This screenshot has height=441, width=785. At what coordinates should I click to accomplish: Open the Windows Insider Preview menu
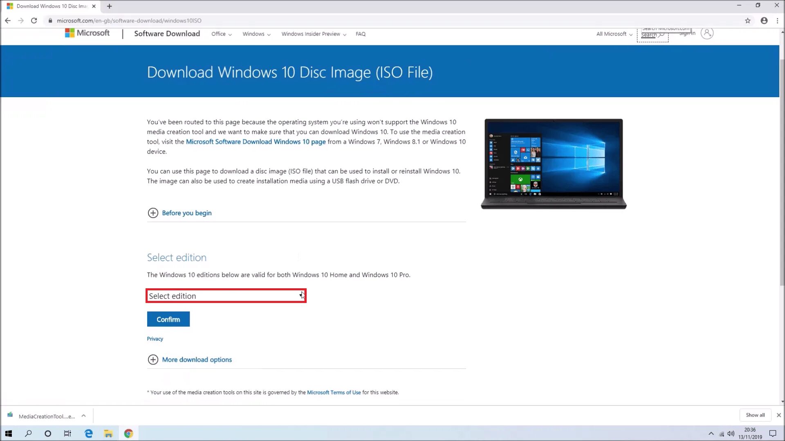click(314, 34)
